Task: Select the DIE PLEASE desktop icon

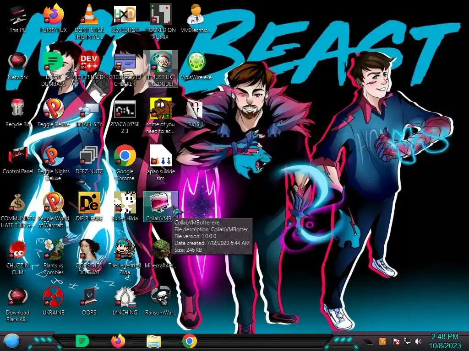Action: pos(89,207)
